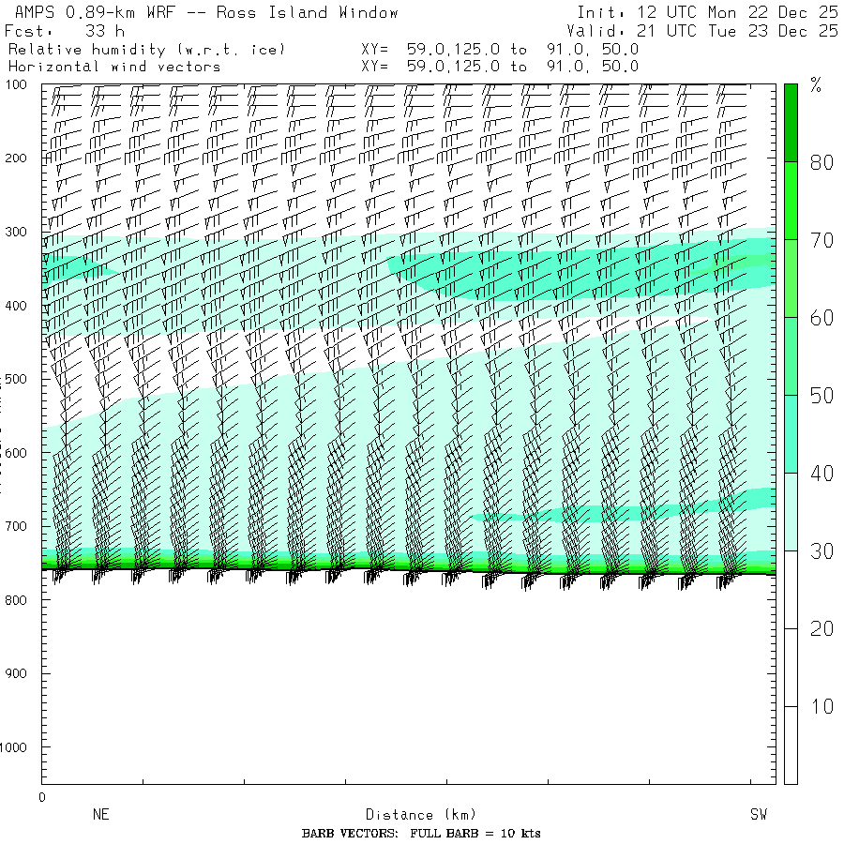The image size is (844, 844).
Task: Click the colorbar segment between 70 and 80
Action: pos(791,200)
